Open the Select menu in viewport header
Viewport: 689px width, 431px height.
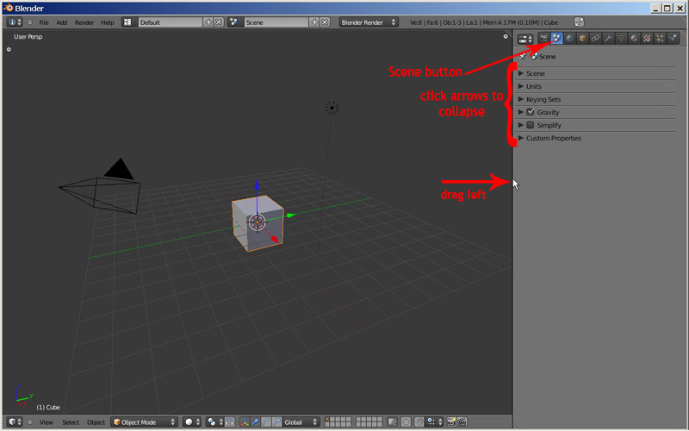(70, 422)
